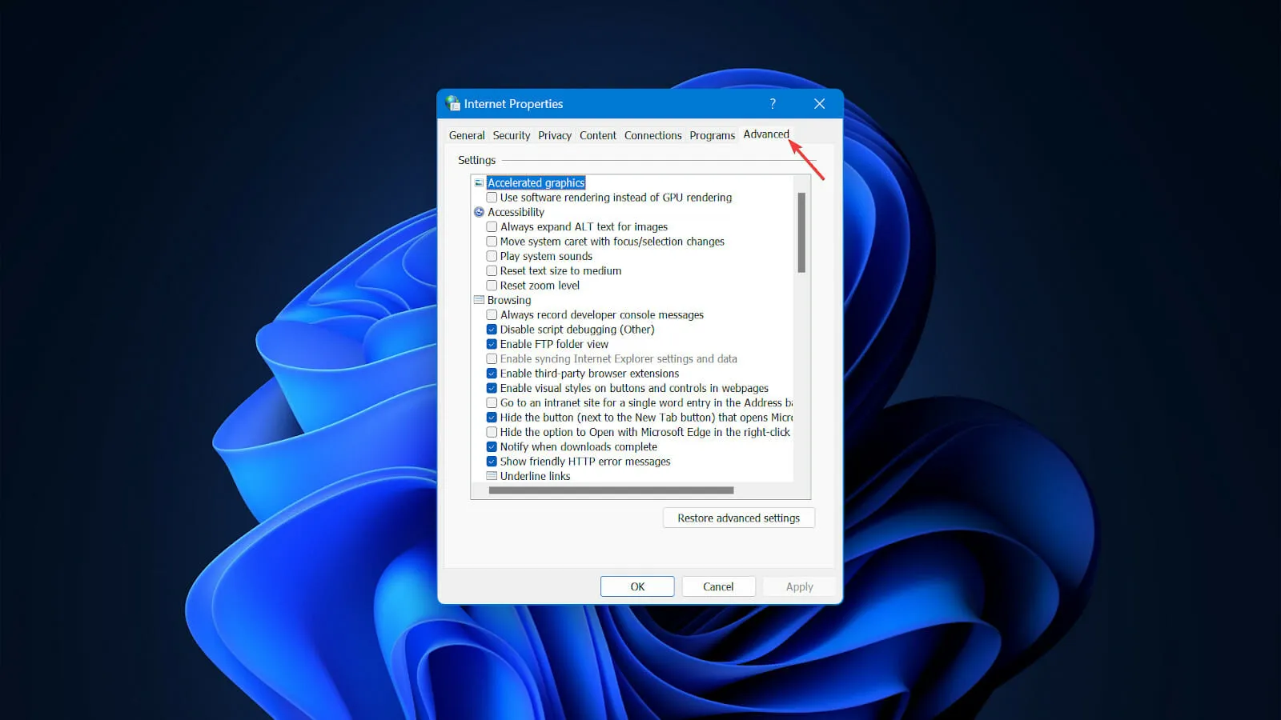The image size is (1281, 720).
Task: Open the Connections tab
Action: (x=653, y=136)
